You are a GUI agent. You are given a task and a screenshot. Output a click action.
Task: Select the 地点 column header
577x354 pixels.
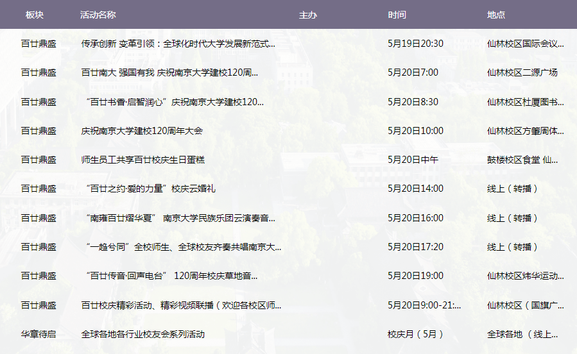click(x=495, y=15)
